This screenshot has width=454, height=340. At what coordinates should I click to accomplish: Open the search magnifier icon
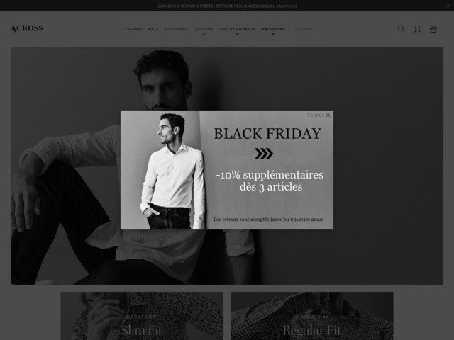(401, 29)
